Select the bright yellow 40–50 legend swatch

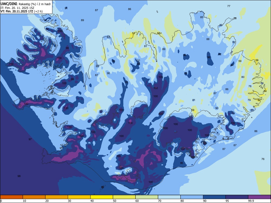pos(102,197)
